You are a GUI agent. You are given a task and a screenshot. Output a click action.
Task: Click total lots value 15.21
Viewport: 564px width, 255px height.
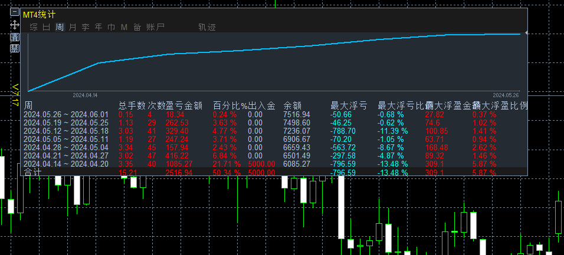[x=128, y=173]
